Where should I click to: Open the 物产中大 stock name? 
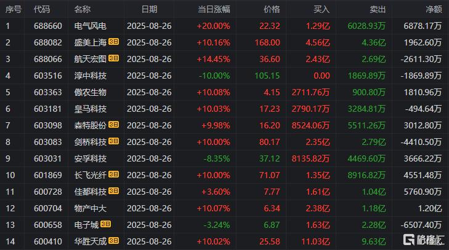tap(90, 208)
